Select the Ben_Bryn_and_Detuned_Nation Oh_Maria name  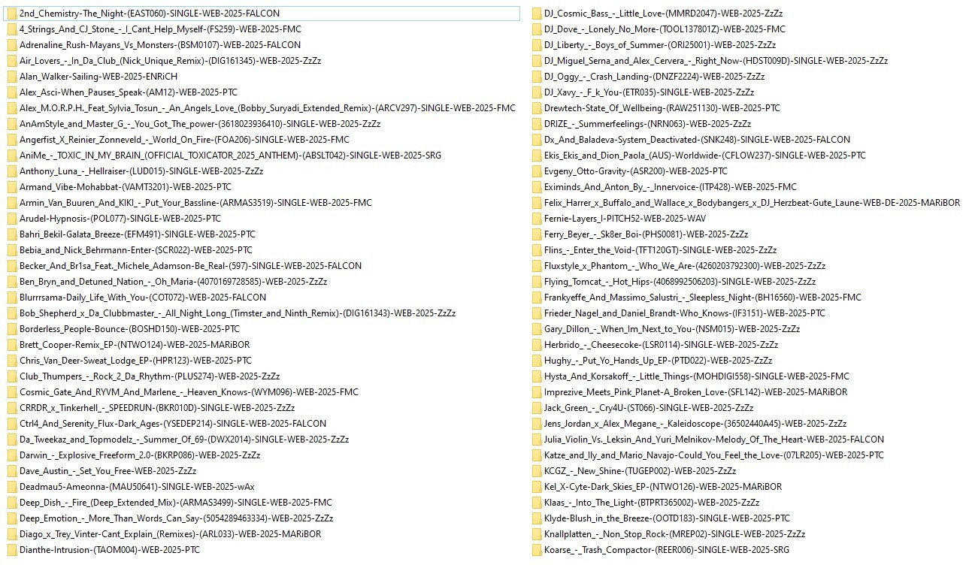(174, 282)
